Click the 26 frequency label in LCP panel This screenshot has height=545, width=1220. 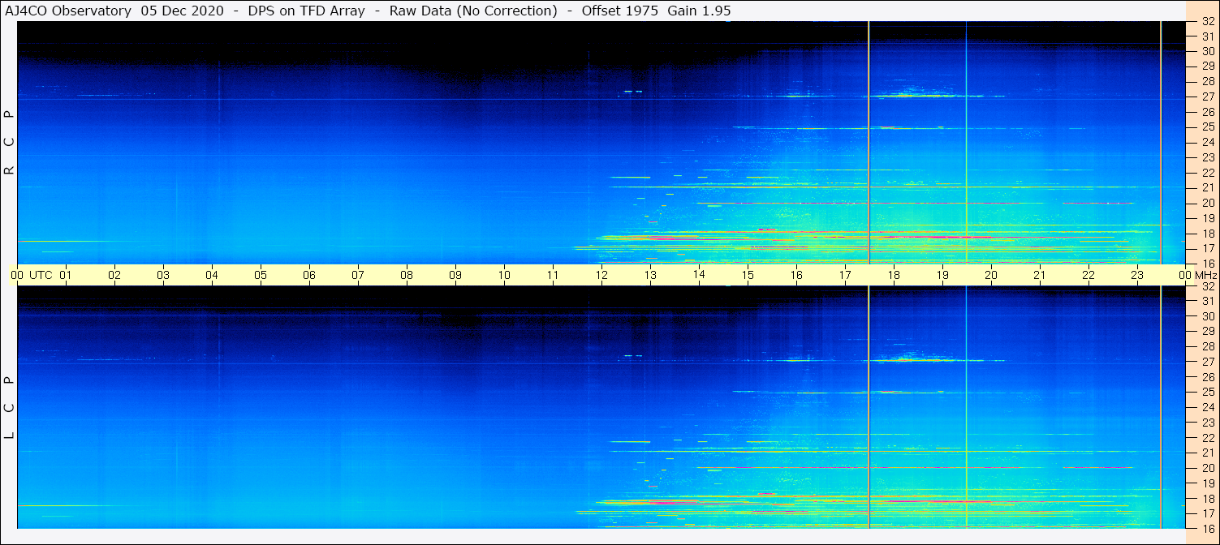(1208, 377)
